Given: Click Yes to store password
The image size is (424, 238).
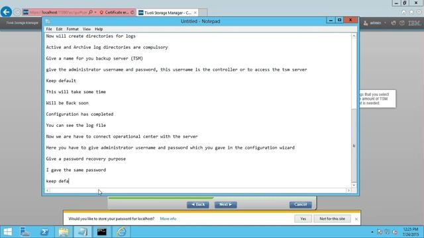Looking at the screenshot, I should pos(303,219).
